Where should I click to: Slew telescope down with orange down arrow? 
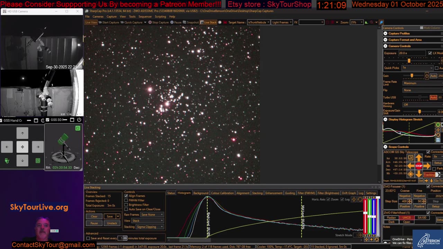419,174
